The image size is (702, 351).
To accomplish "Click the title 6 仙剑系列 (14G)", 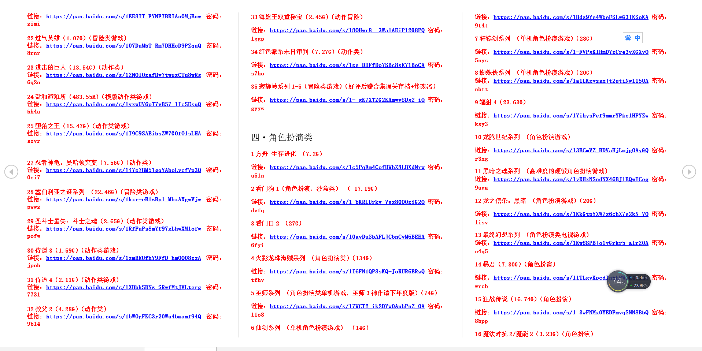I will pyautogui.click(x=310, y=328).
